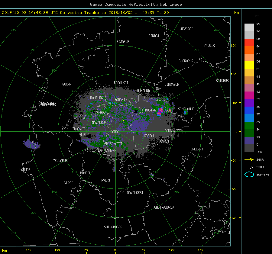Click the KOPPAL label
This screenshot has height=254, width=272.
(x=149, y=136)
